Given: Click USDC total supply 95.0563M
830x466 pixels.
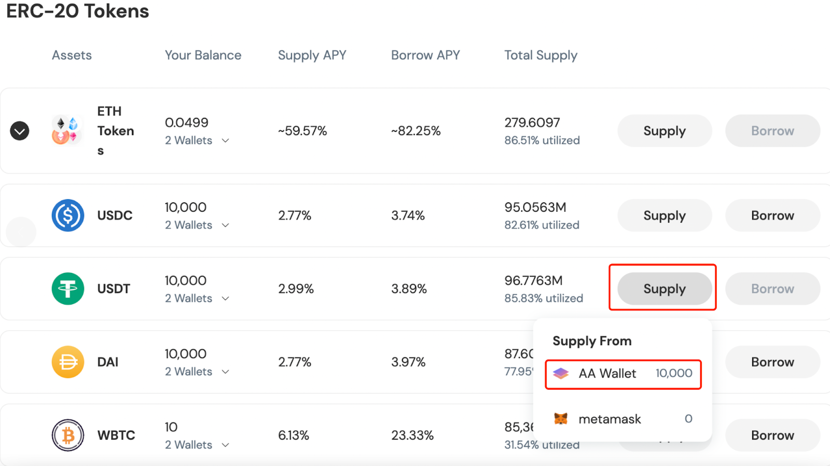Looking at the screenshot, I should point(535,207).
